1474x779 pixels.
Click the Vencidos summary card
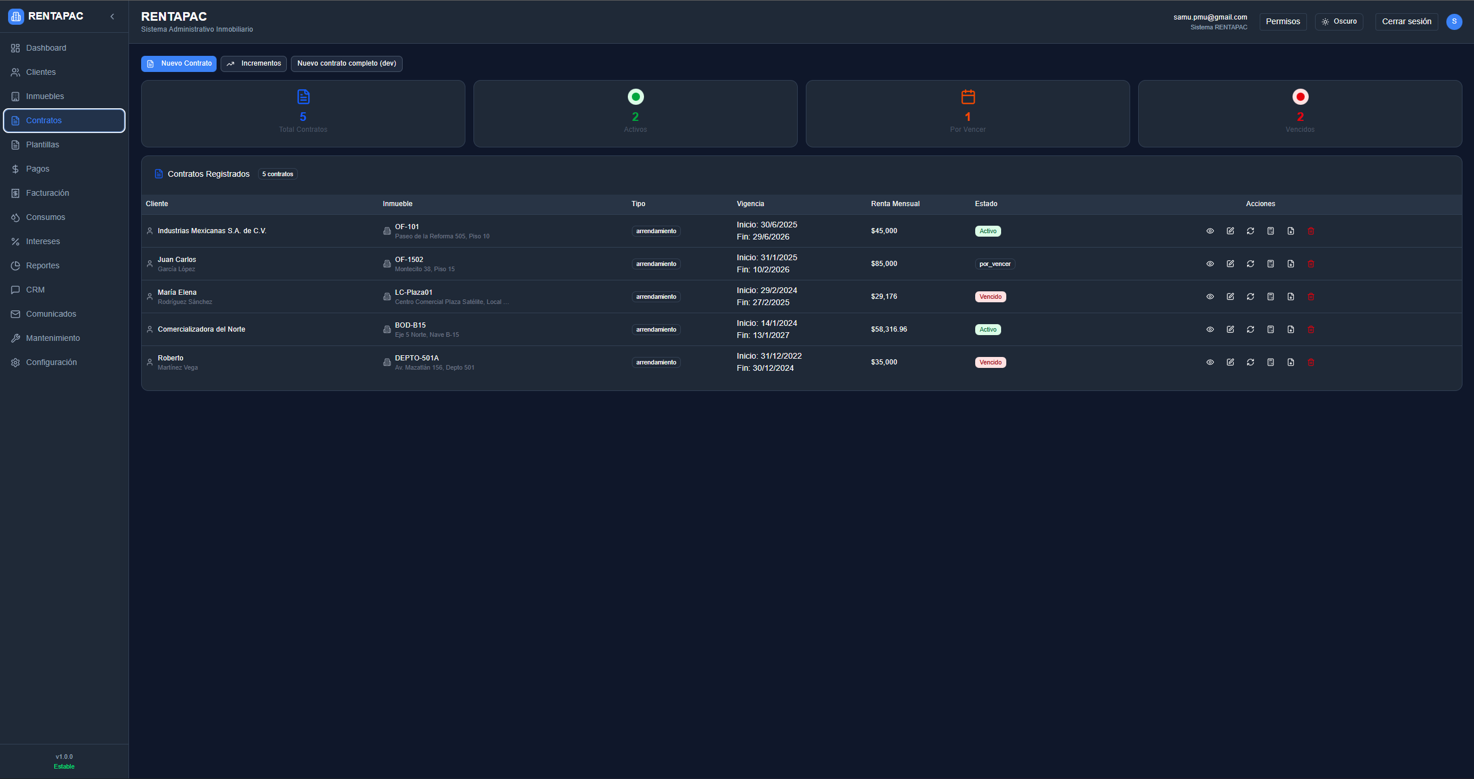click(x=1299, y=113)
